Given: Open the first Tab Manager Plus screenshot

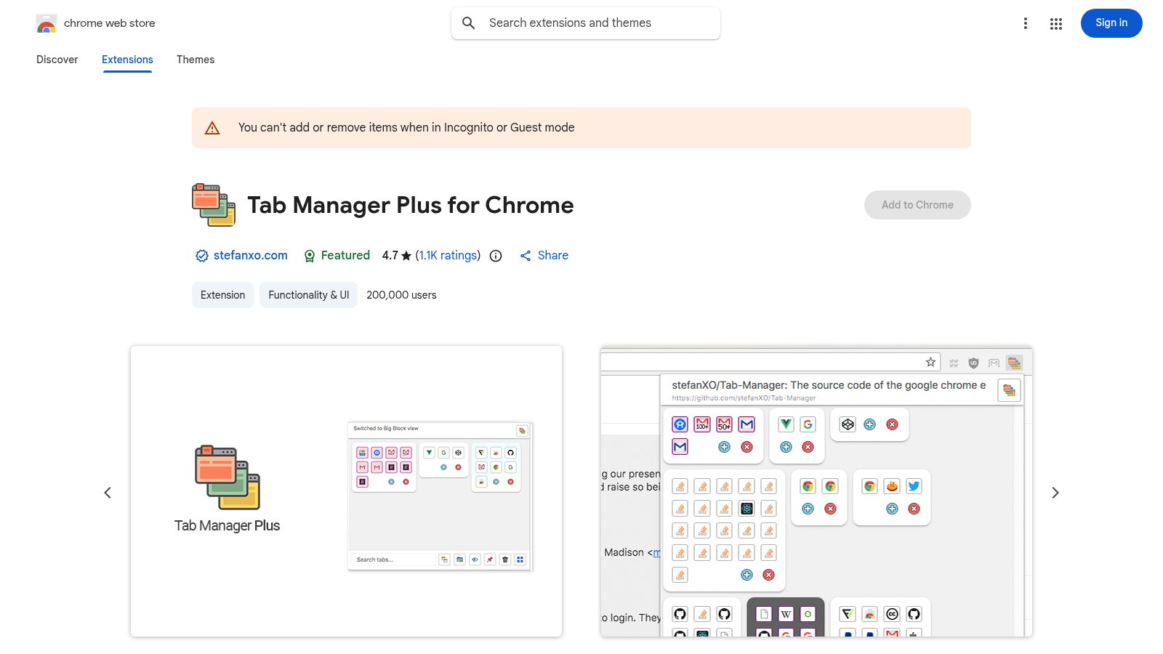Looking at the screenshot, I should tap(346, 491).
